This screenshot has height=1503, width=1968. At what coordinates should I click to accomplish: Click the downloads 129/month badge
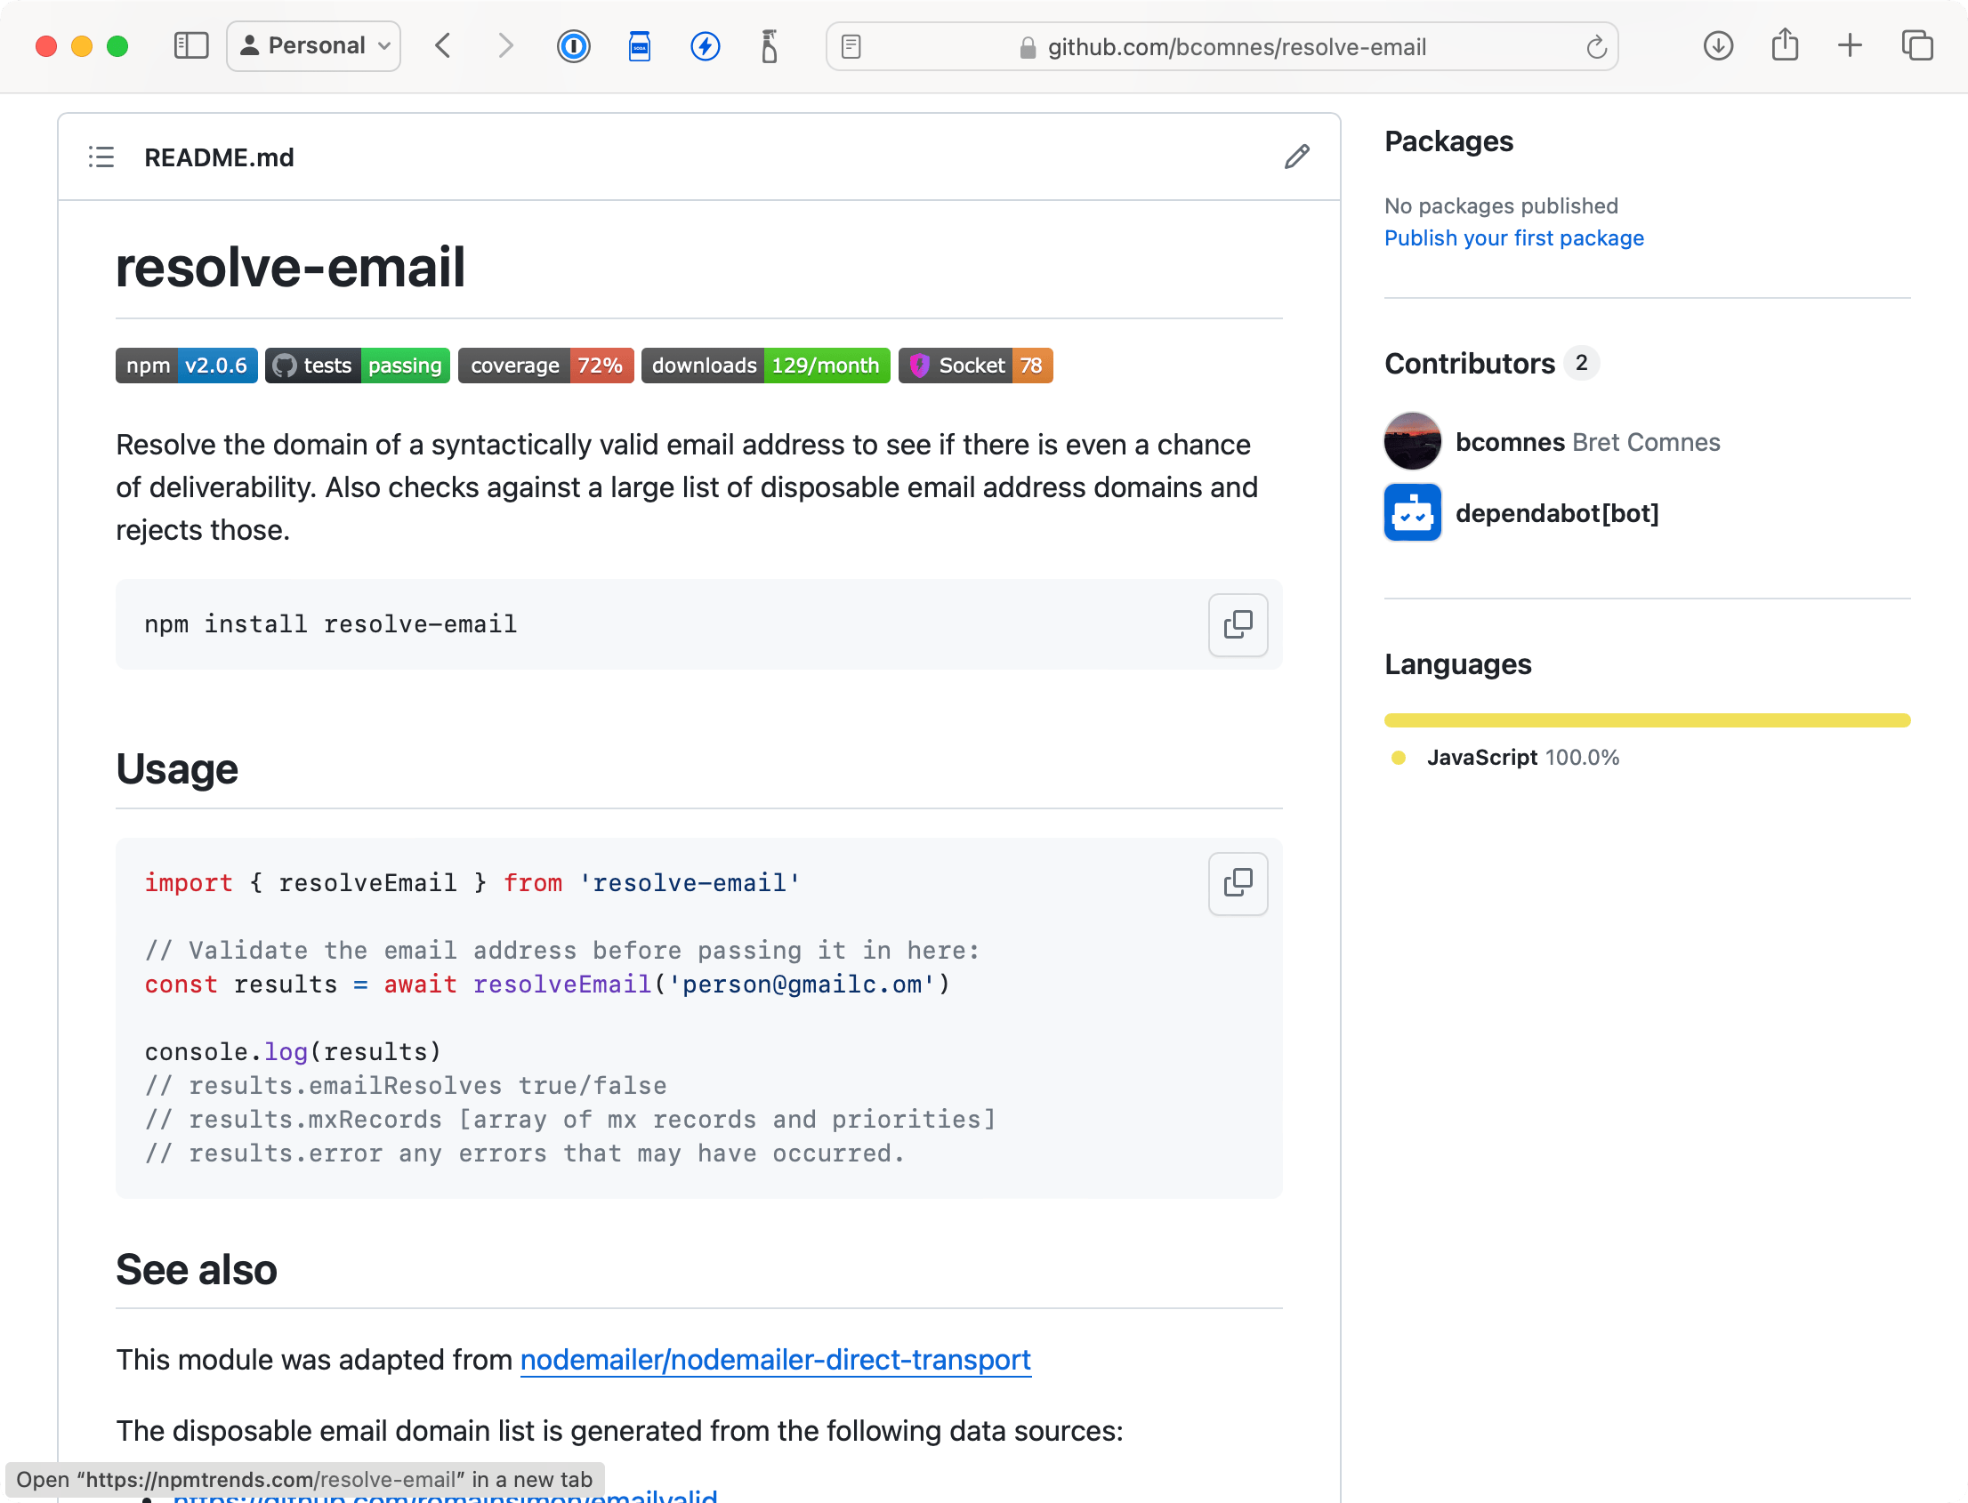(766, 366)
